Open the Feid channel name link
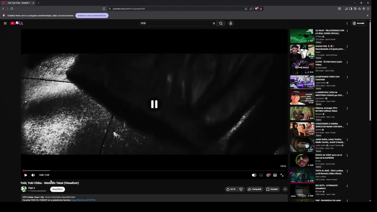This screenshot has width=377, height=212. 30,188
